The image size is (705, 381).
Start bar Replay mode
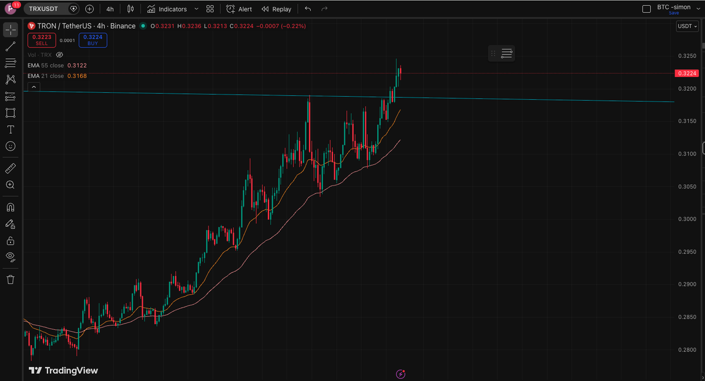click(276, 9)
